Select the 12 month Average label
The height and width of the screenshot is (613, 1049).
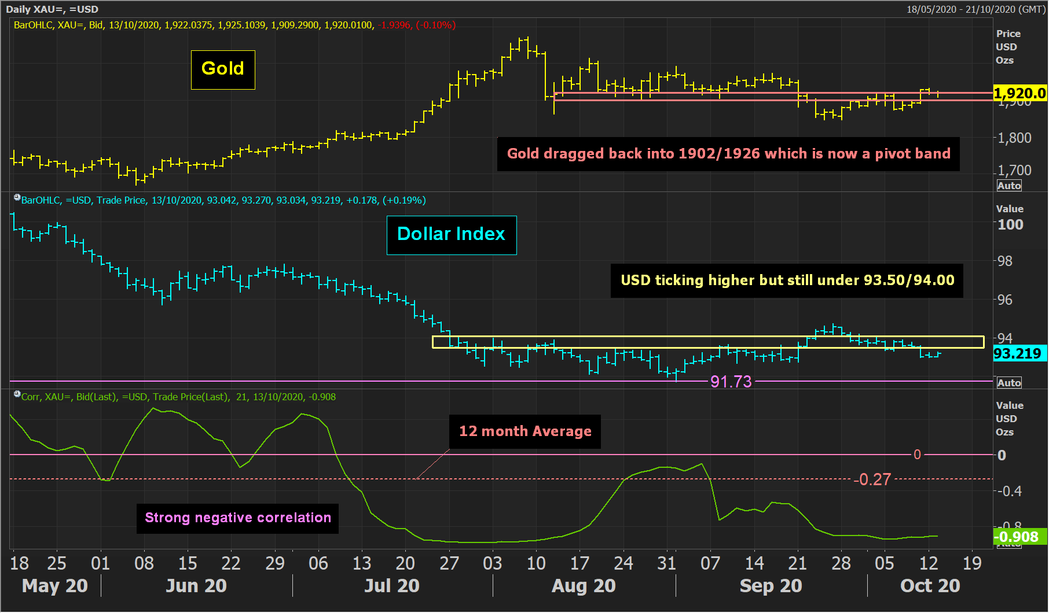tap(525, 431)
